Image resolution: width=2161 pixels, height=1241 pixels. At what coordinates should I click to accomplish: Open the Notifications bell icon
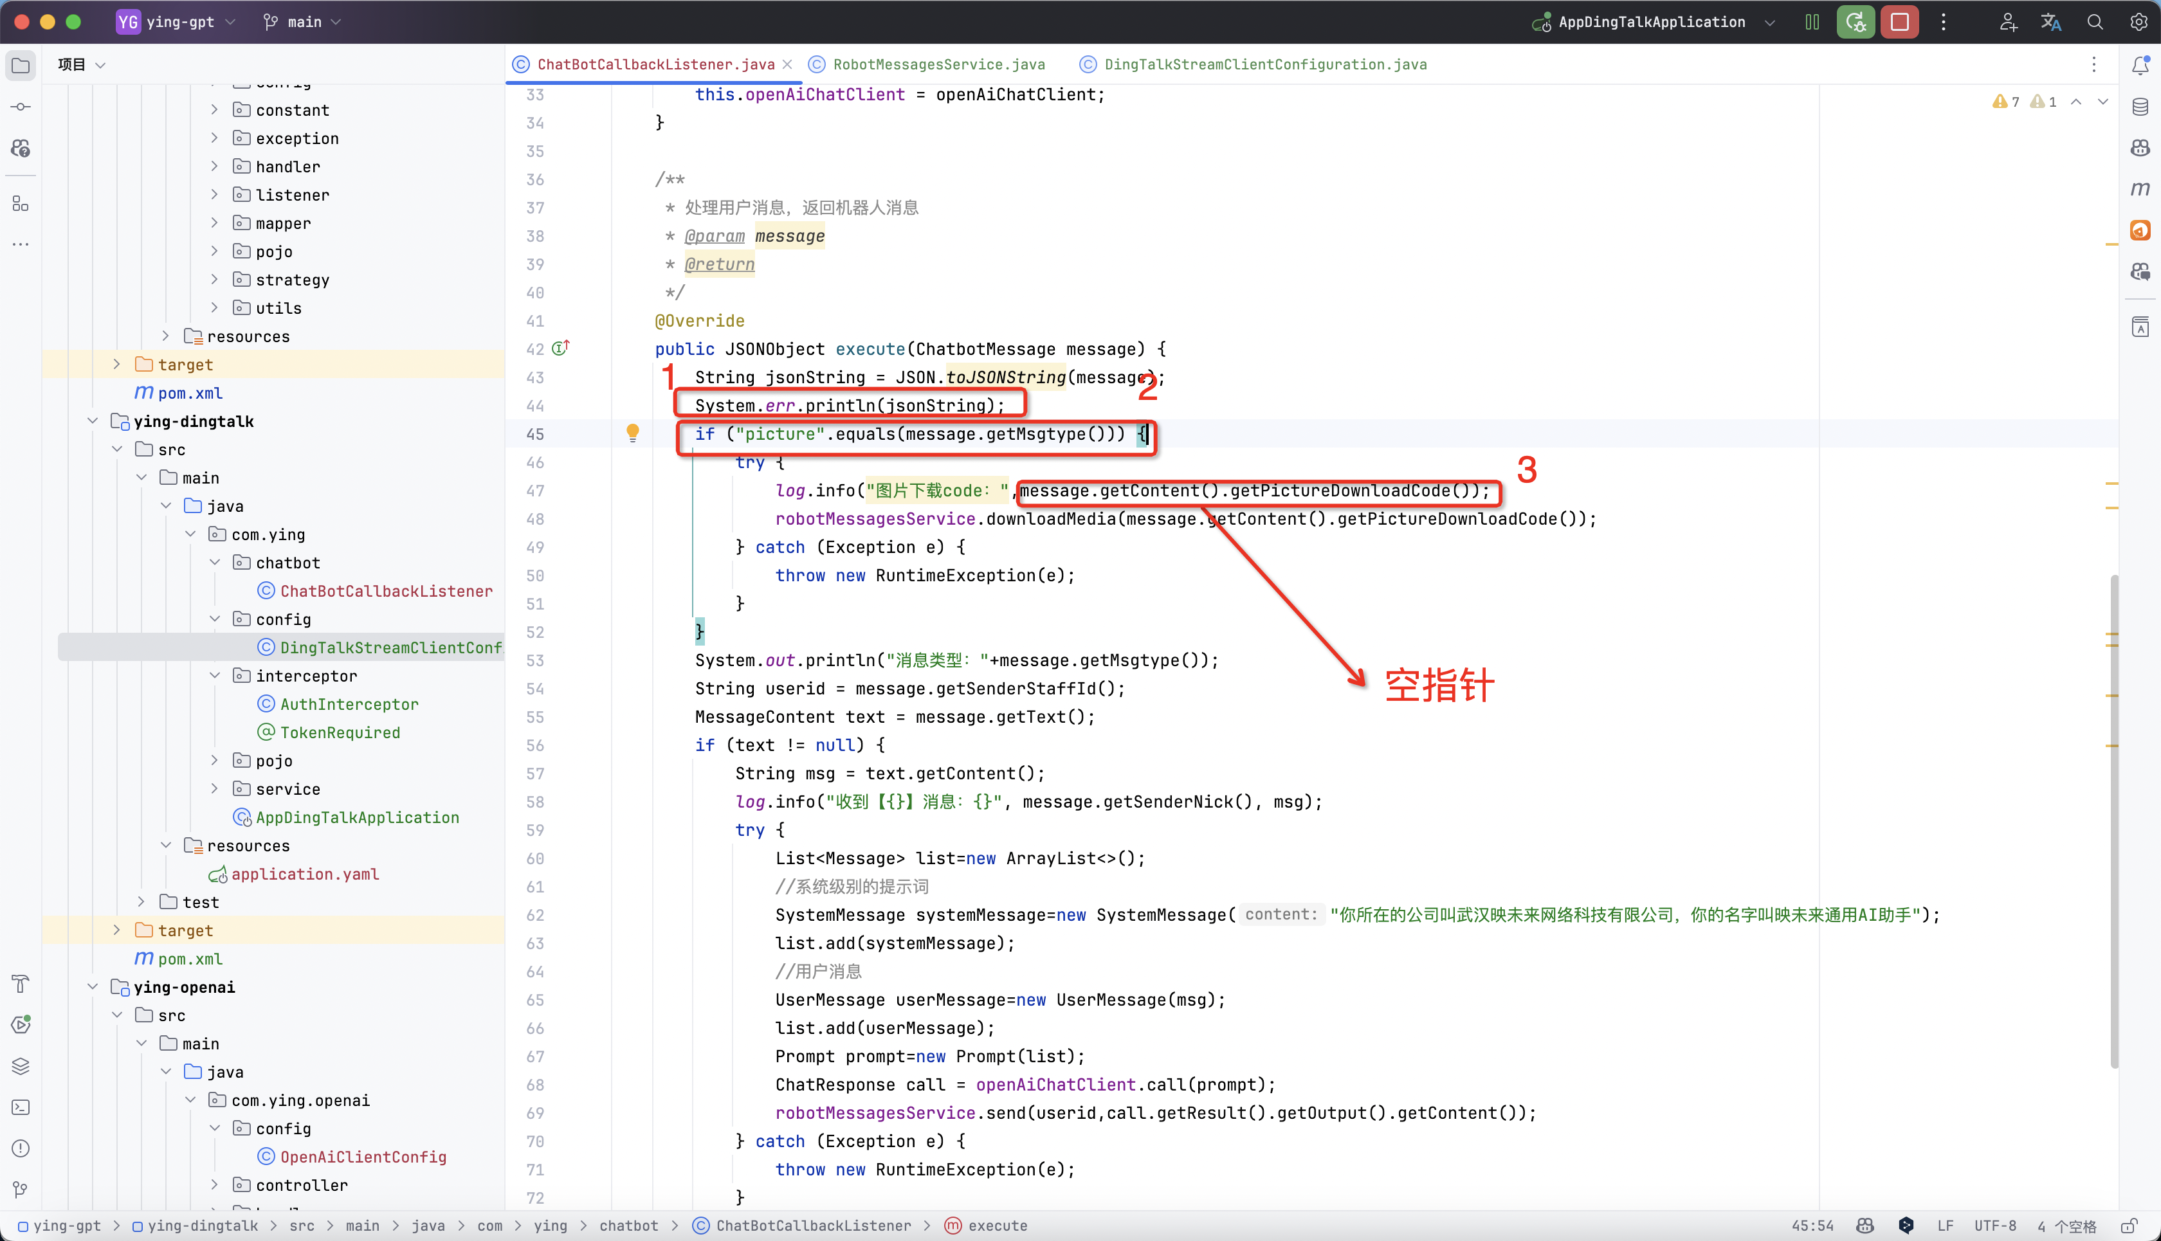click(x=2140, y=66)
